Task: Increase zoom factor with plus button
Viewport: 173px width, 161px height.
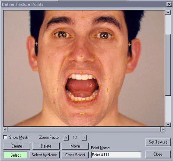Action: coord(66,138)
